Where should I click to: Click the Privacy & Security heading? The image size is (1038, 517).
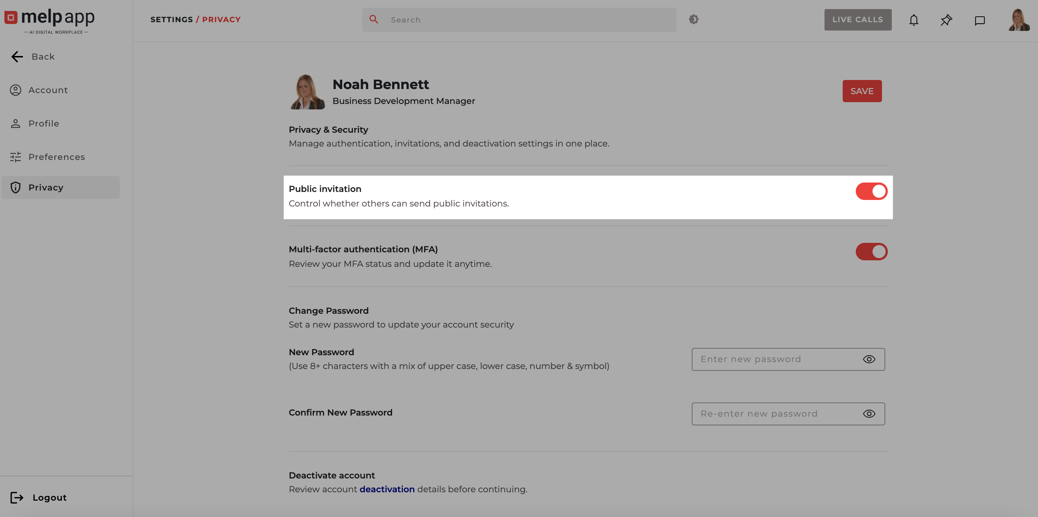[x=328, y=130]
